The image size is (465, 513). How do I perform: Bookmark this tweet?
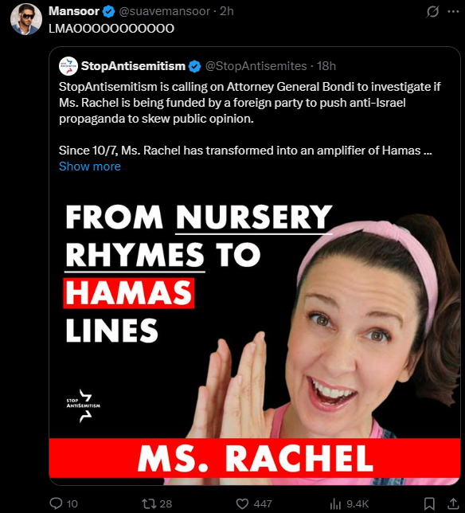(x=429, y=503)
